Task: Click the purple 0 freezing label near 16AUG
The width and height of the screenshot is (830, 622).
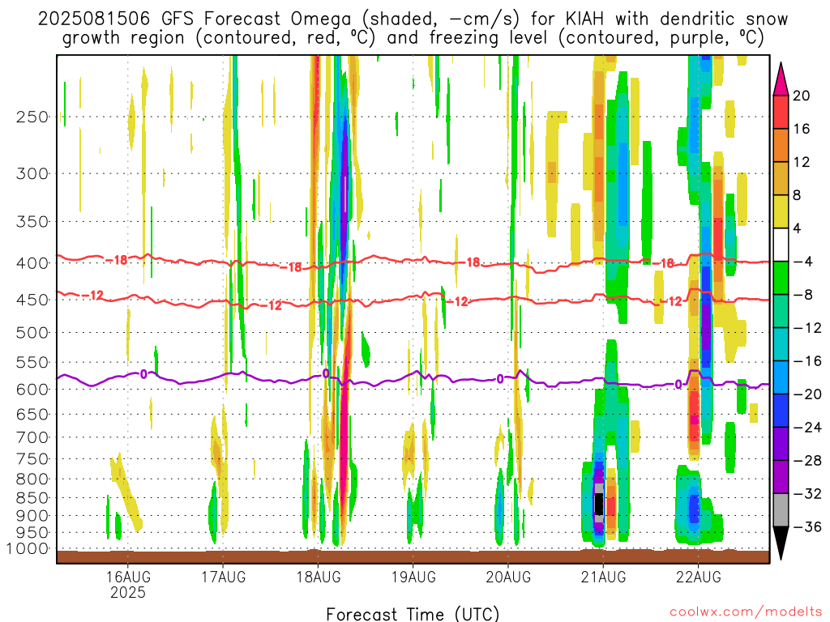Action: click(143, 374)
